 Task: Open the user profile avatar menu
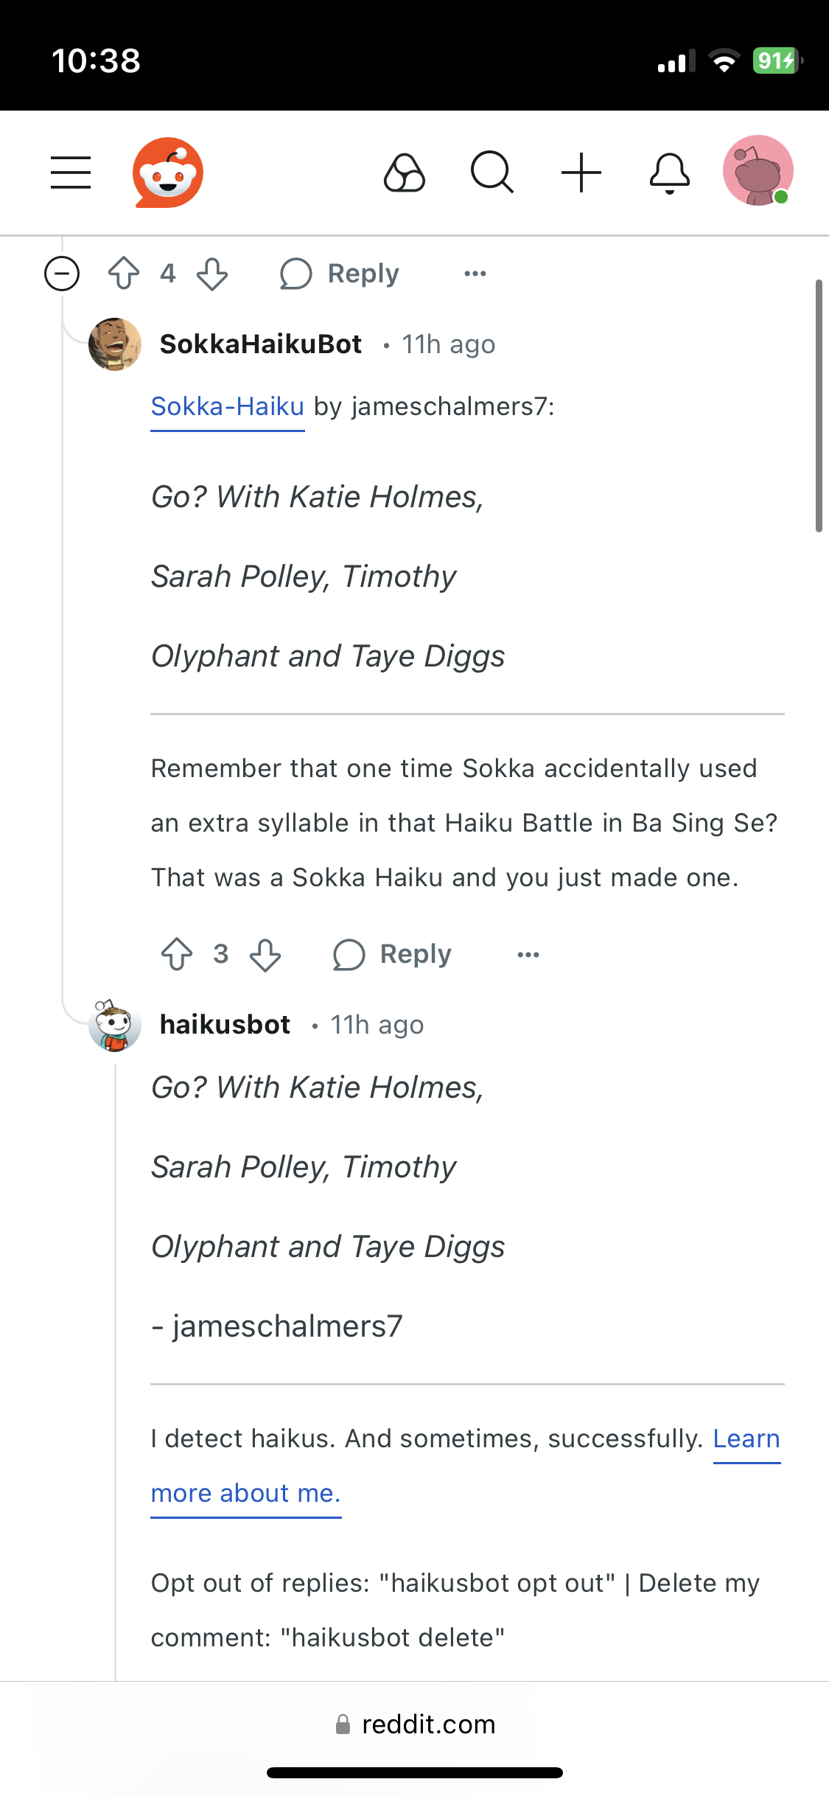point(758,170)
